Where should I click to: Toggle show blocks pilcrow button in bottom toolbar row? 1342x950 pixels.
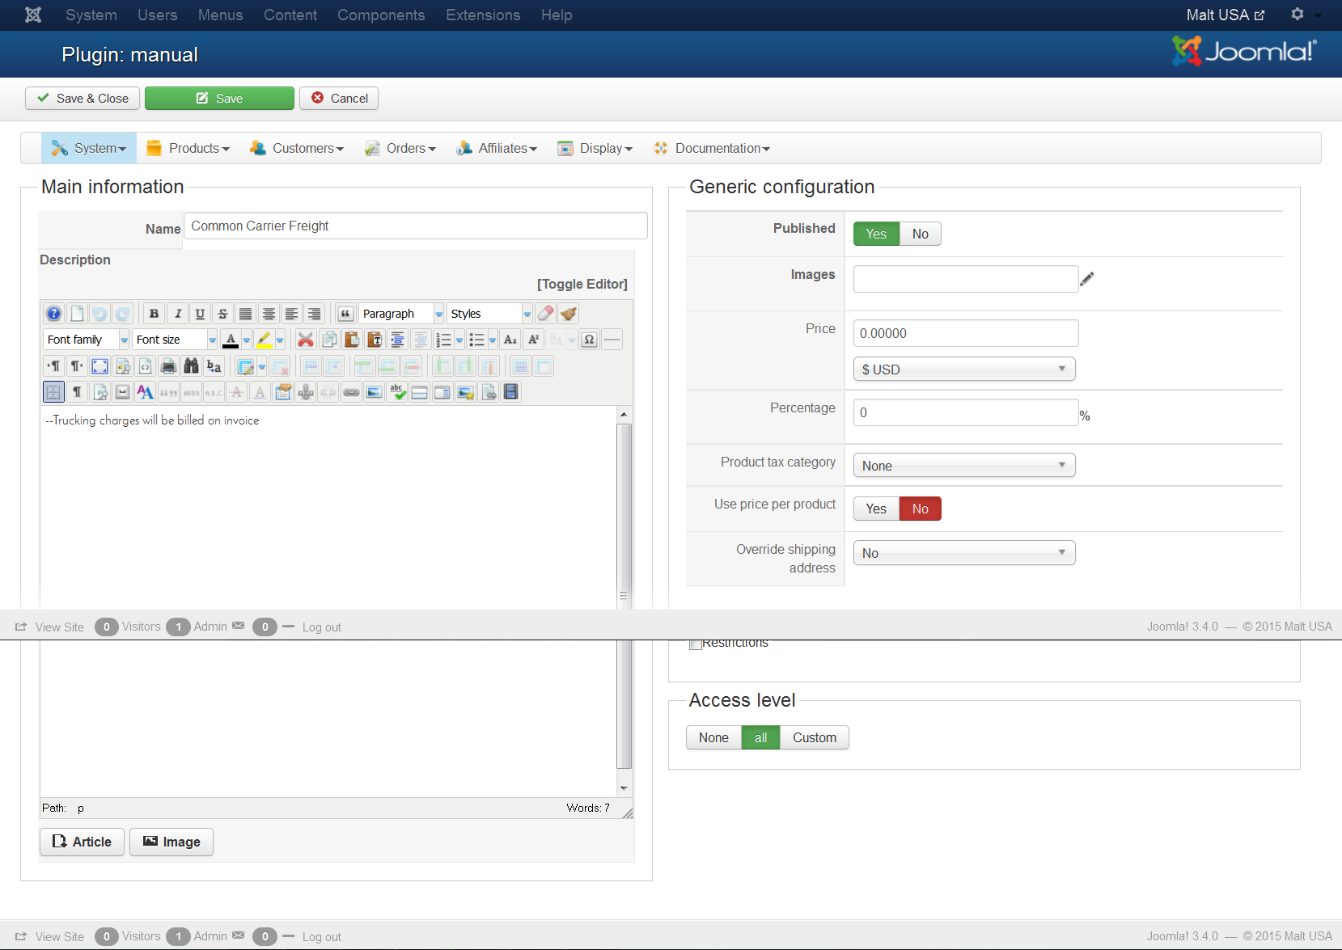click(77, 392)
